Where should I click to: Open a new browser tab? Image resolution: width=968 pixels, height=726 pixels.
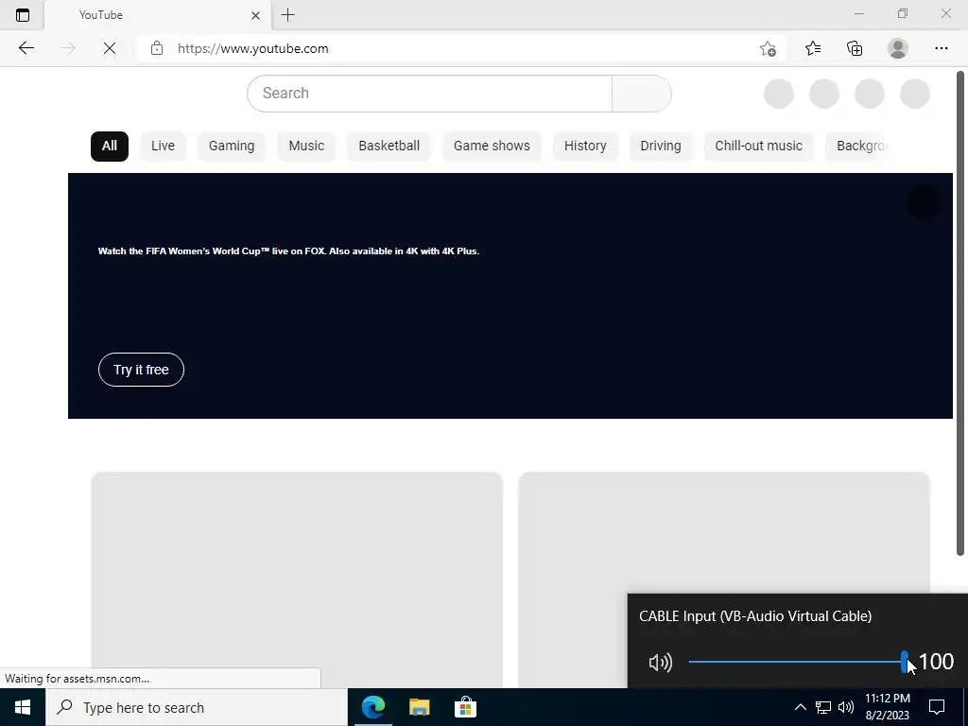pos(287,15)
